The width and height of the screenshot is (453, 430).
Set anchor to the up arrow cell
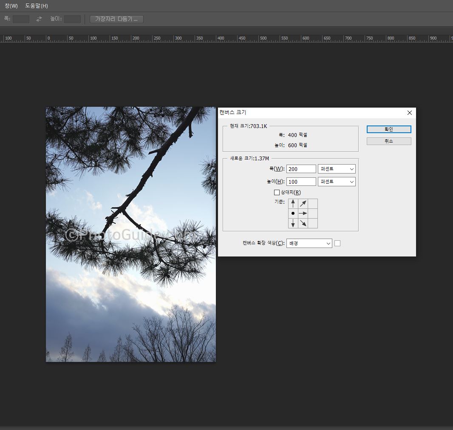point(293,204)
